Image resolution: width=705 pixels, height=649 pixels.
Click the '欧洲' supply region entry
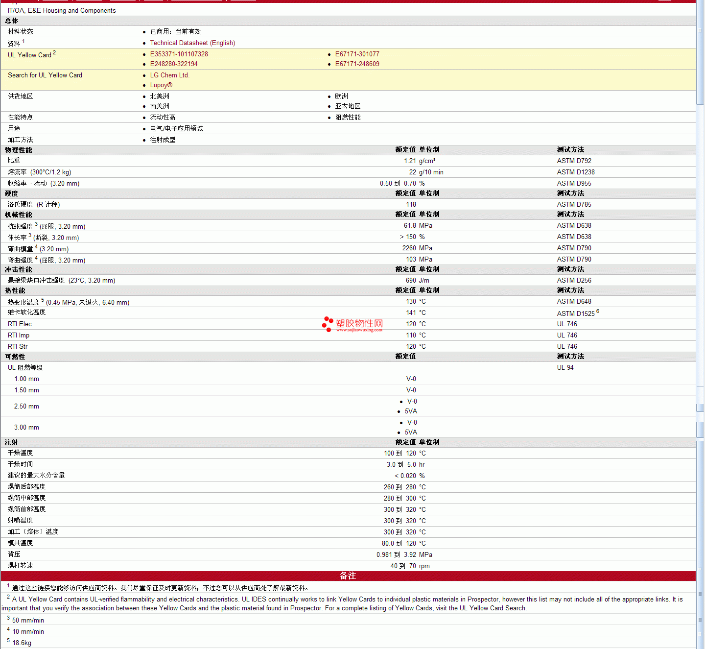click(x=341, y=96)
